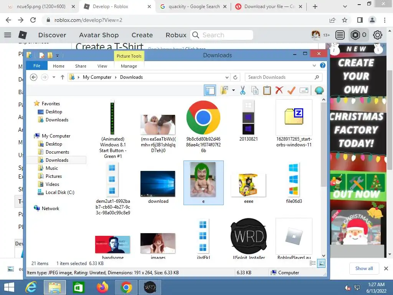Expand the breadcrumb arrow after My Computer
The height and width of the screenshot is (295, 393).
[x=116, y=77]
